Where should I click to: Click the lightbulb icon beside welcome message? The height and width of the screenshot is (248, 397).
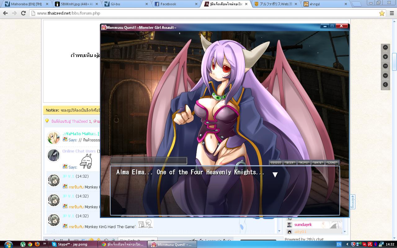(47, 121)
